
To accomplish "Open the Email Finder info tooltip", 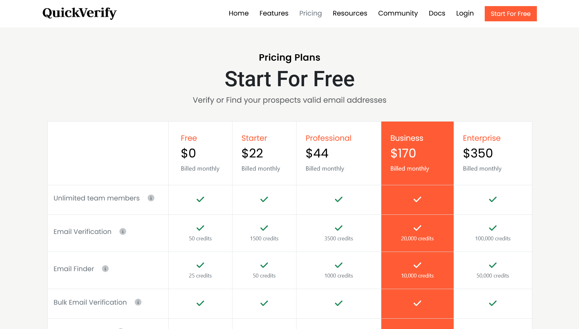I will pos(106,269).
